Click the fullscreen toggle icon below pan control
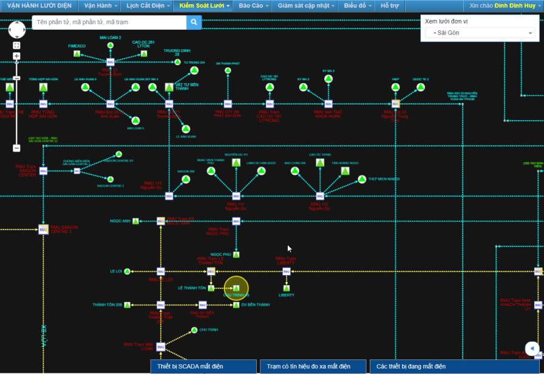 click(16, 46)
